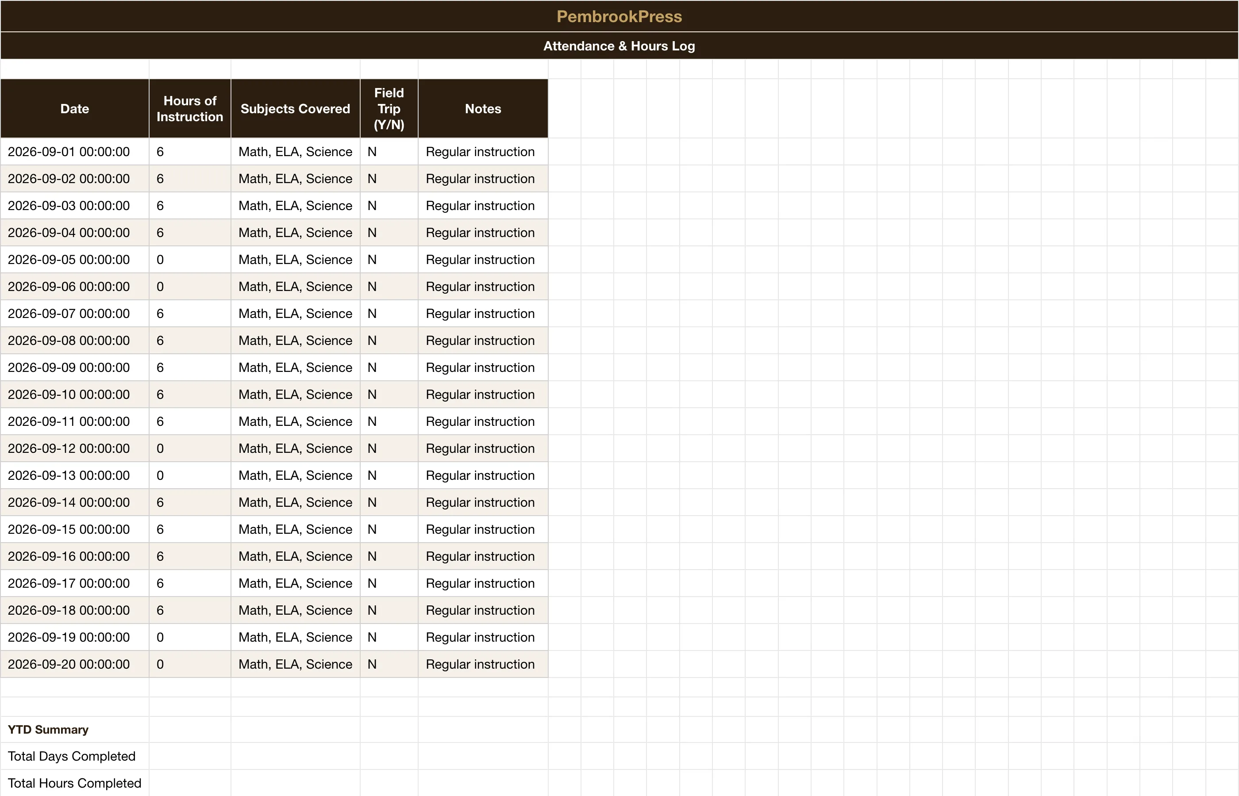The width and height of the screenshot is (1239, 796).
Task: Click date cell 2026-09-06 00:00:00
Action: point(75,287)
